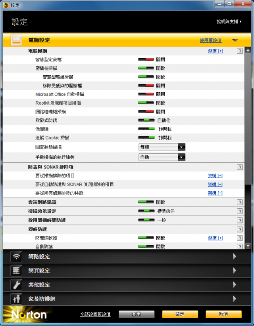The image size is (254, 326).
Task: Click the 家長防護網 family icon
Action: pos(16,299)
